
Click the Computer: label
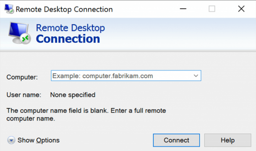point(22,77)
